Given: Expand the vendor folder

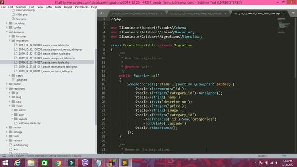Looking at the screenshot, I should (7, 141).
